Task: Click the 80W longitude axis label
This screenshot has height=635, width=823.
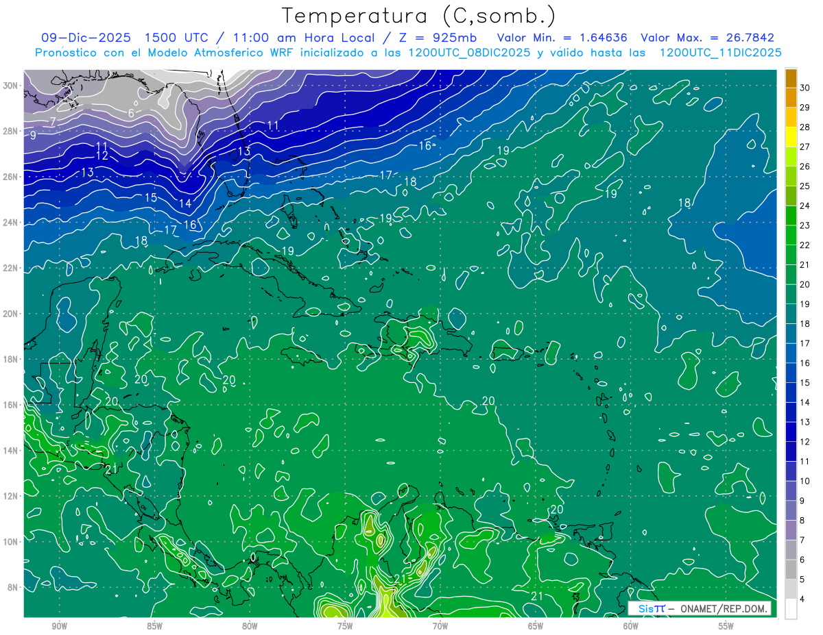Action: click(x=250, y=626)
